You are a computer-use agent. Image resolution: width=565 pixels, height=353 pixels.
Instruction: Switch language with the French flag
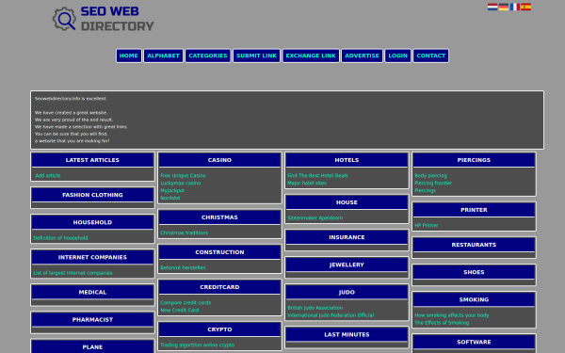tap(514, 7)
